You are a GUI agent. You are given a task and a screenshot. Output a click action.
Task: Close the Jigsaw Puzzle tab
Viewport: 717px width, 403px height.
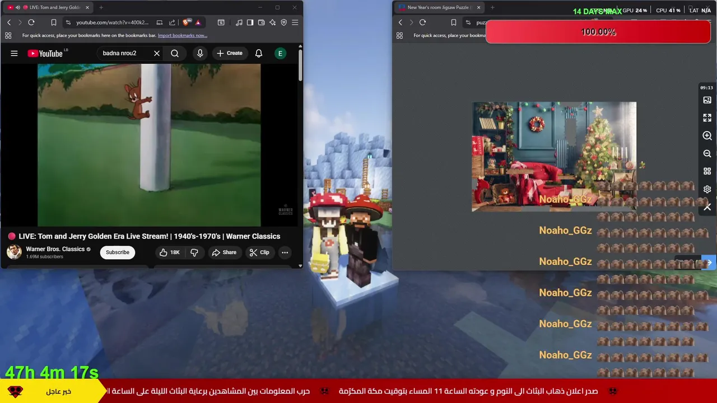[478, 7]
